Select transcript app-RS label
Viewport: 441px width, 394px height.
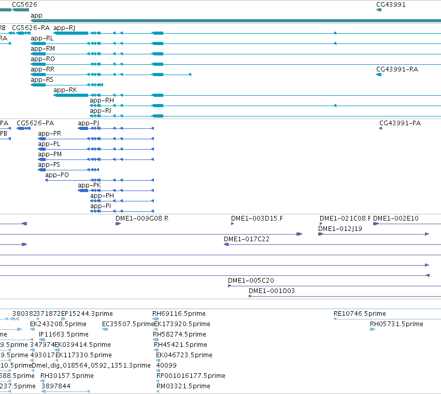tap(42, 80)
